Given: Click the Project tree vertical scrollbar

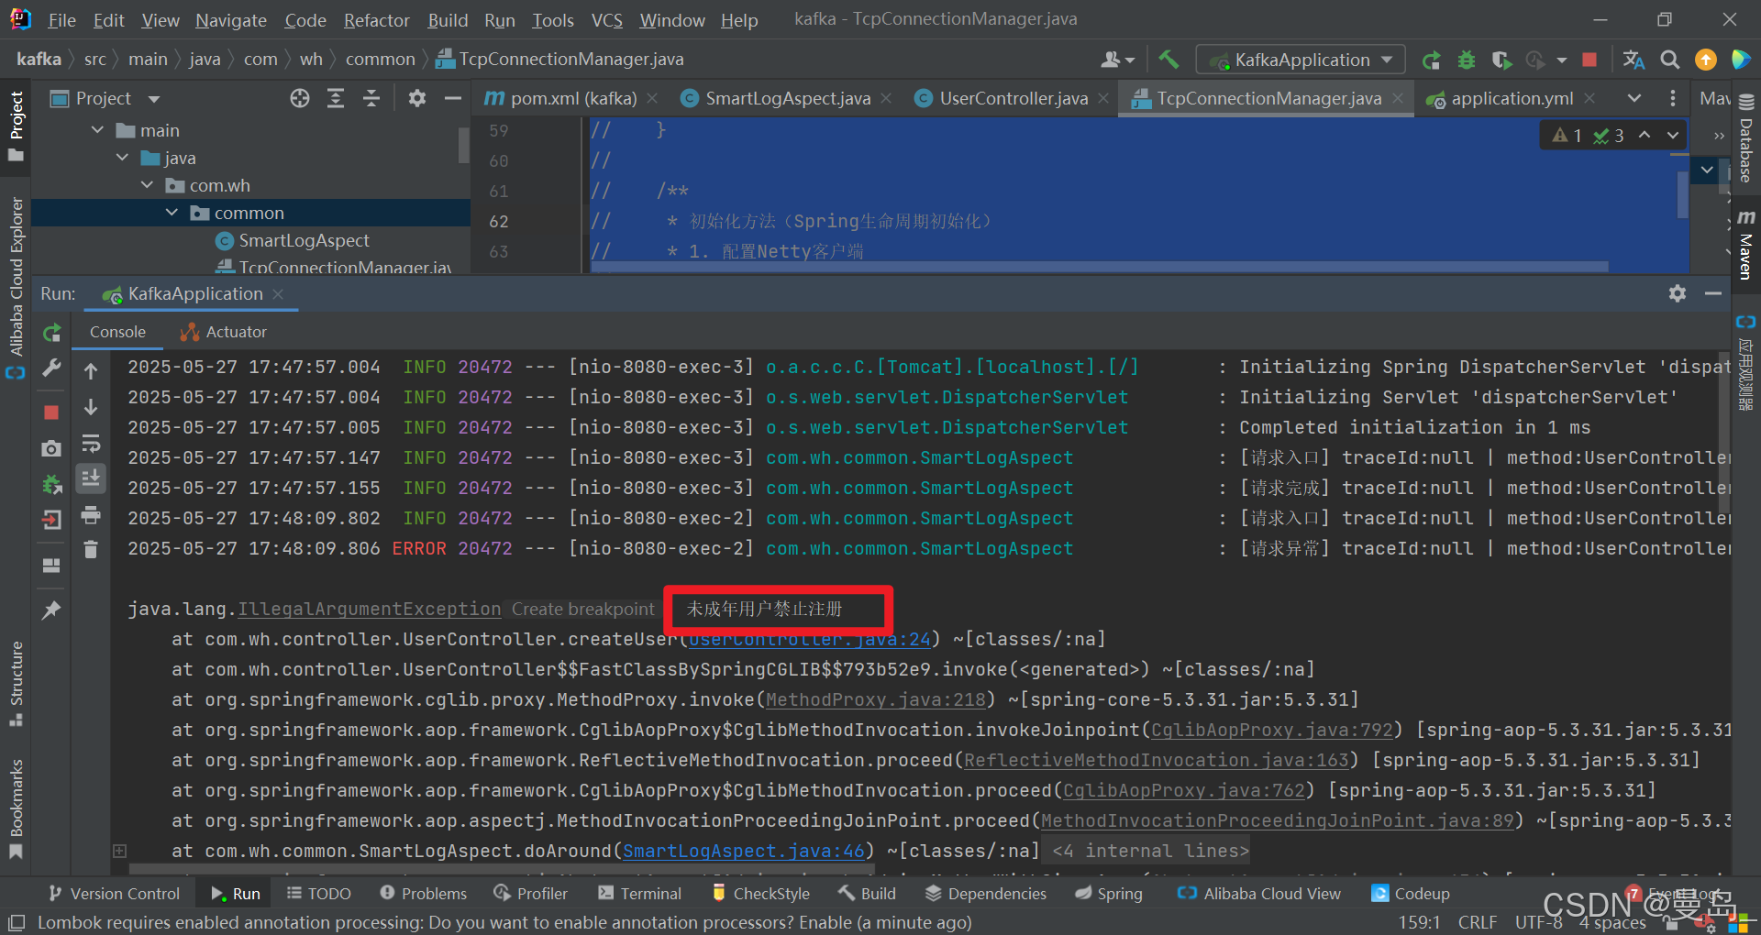Looking at the screenshot, I should (463, 145).
